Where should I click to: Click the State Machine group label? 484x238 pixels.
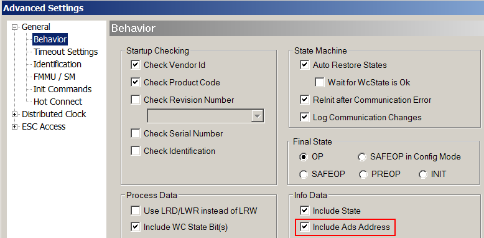click(x=321, y=50)
